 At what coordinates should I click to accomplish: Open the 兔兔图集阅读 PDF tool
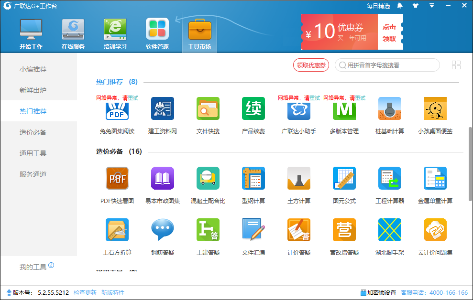point(117,111)
